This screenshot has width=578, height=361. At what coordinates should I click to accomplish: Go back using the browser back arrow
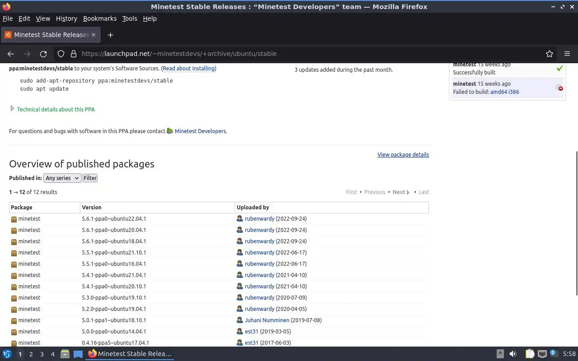coord(11,54)
